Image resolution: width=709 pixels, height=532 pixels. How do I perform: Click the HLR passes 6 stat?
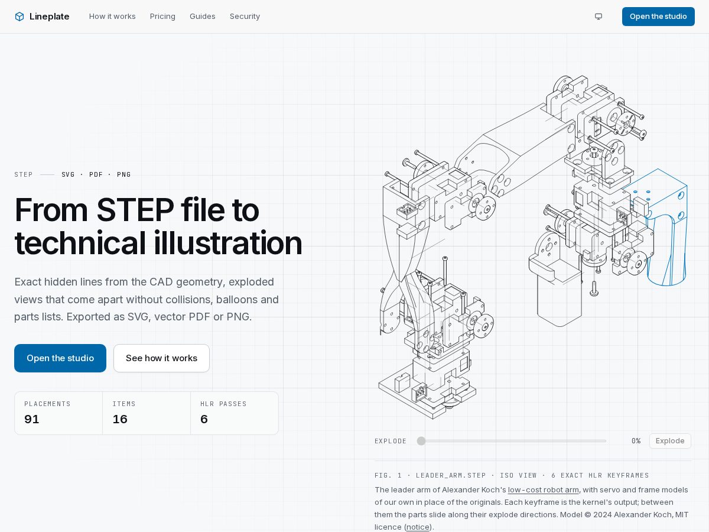point(235,413)
